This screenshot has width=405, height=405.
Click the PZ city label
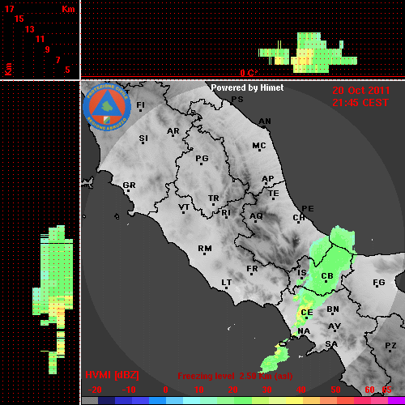pyautogui.click(x=390, y=346)
